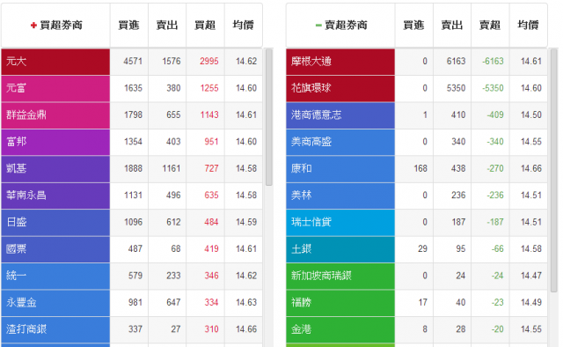Click 元大 buy volume 4571
Screen dimensions: 563x347
point(133,62)
